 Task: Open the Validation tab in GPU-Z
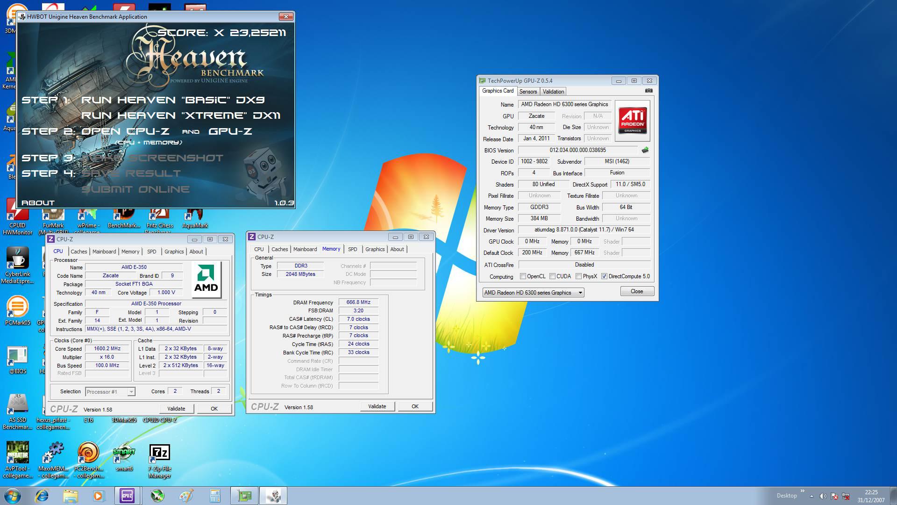(x=553, y=92)
